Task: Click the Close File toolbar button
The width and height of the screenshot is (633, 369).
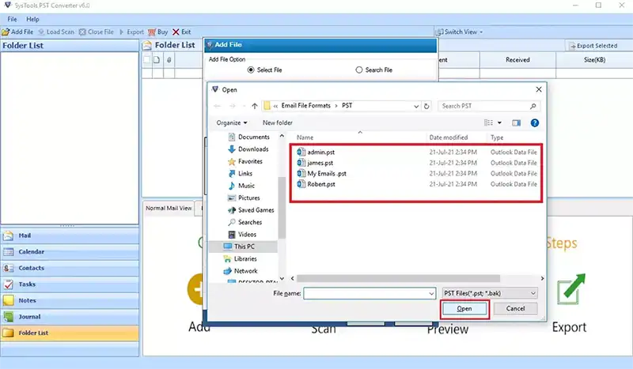Action: point(96,32)
